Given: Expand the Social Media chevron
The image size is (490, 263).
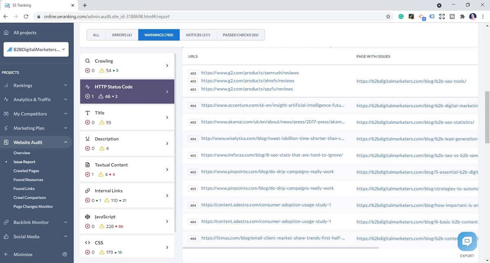Looking at the screenshot, I should coord(66,236).
